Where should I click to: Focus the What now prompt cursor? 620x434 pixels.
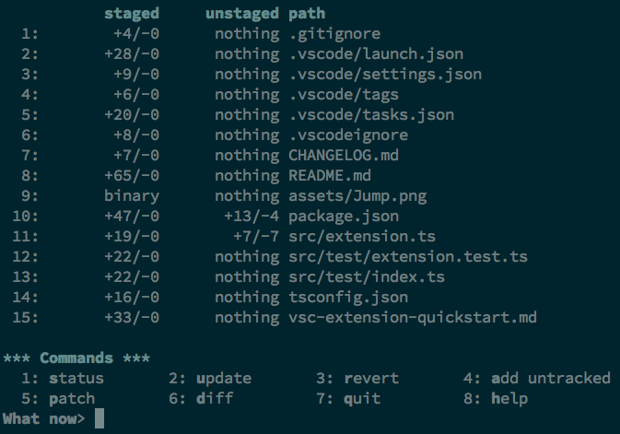pos(99,418)
